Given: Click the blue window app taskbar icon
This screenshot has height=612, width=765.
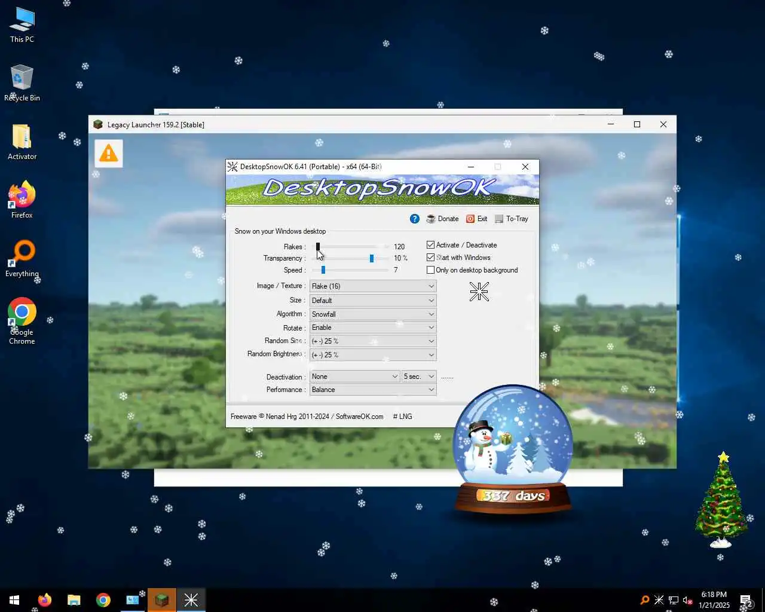Looking at the screenshot, I should click(x=133, y=600).
